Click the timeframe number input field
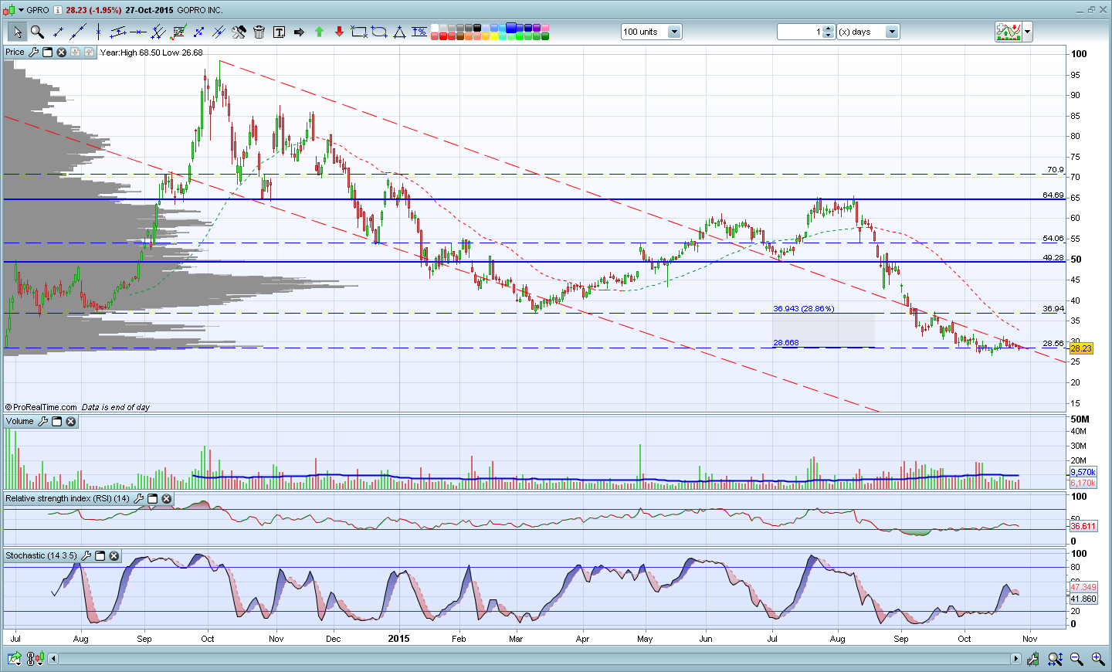The width and height of the screenshot is (1112, 672). [x=800, y=32]
